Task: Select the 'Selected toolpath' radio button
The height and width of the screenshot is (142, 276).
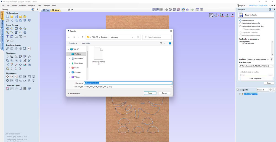Action: [x=240, y=21]
